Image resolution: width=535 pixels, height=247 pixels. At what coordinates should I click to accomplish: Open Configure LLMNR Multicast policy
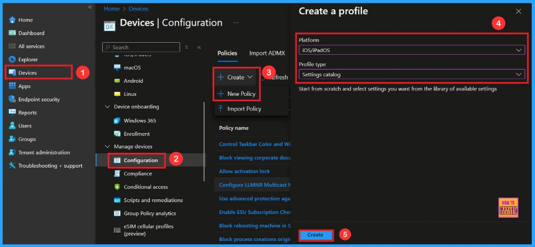coord(255,185)
